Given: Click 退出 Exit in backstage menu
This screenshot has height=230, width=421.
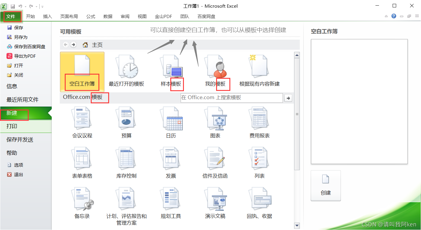Looking at the screenshot, I should click(x=15, y=175).
